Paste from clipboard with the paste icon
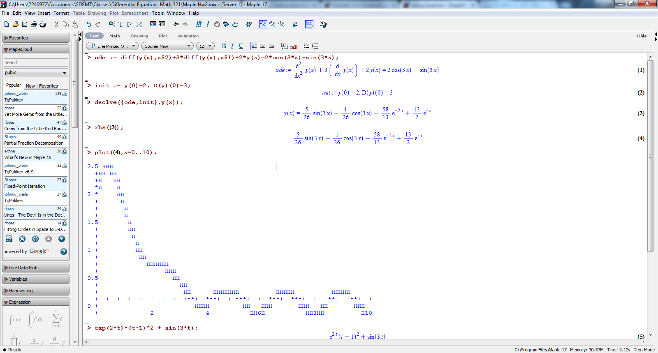 pyautogui.click(x=74, y=24)
